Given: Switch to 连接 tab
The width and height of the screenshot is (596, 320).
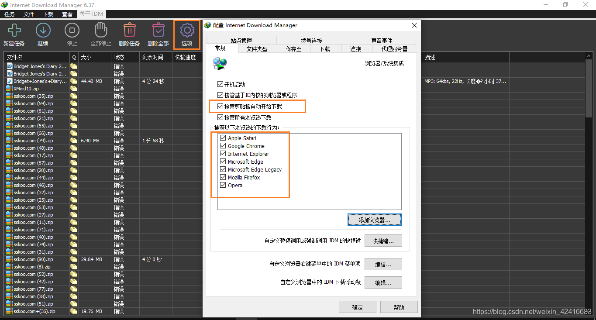Looking at the screenshot, I should click(355, 49).
